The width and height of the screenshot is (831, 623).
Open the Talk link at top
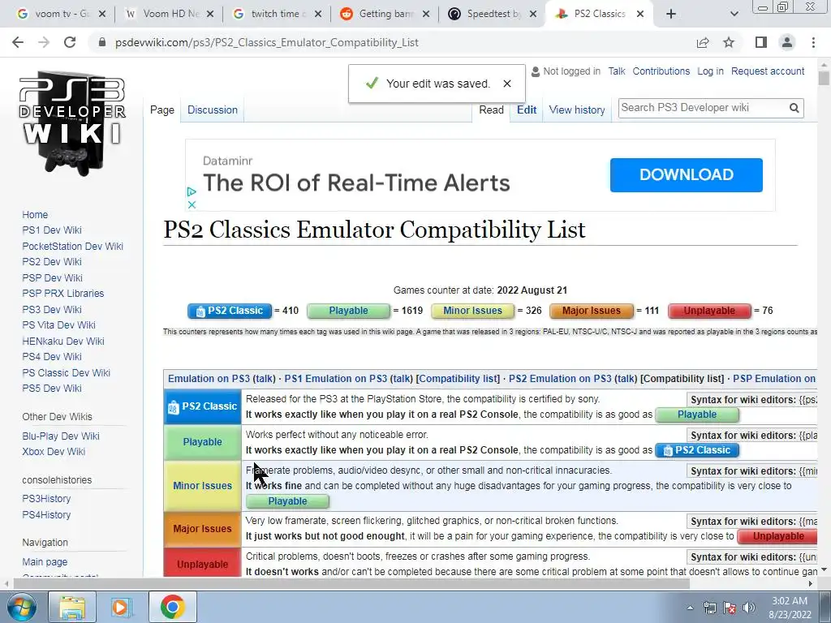tap(617, 71)
